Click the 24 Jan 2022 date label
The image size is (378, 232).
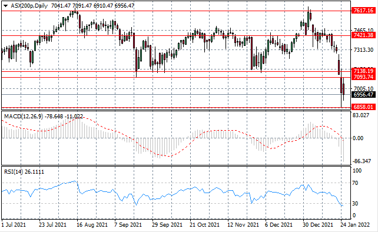coord(355,225)
